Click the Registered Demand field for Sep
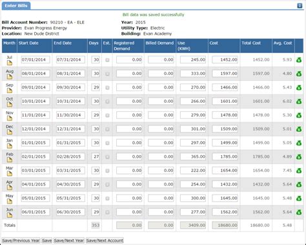The width and height of the screenshot is (306, 245). [x=129, y=87]
